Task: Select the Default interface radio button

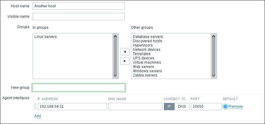Action: pyautogui.click(x=226, y=107)
